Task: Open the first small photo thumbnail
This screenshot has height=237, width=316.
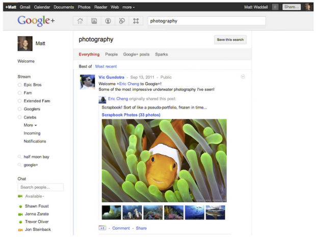Action: pyautogui.click(x=111, y=213)
